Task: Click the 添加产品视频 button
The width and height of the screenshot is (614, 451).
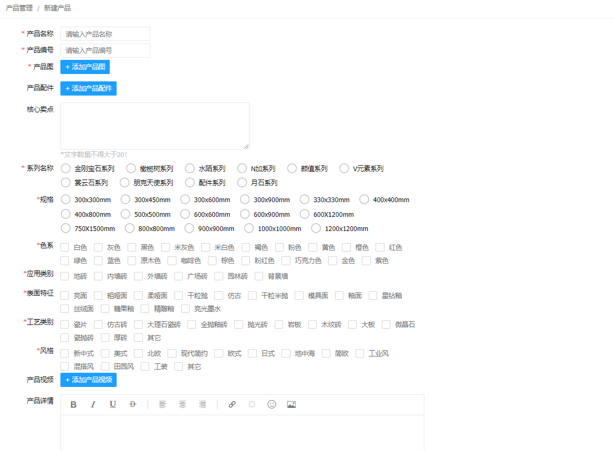Action: click(88, 380)
